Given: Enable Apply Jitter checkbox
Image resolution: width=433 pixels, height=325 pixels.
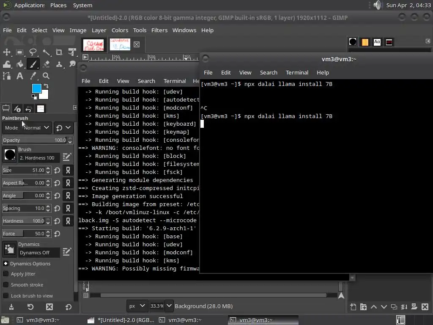Looking at the screenshot, I should click(5, 274).
